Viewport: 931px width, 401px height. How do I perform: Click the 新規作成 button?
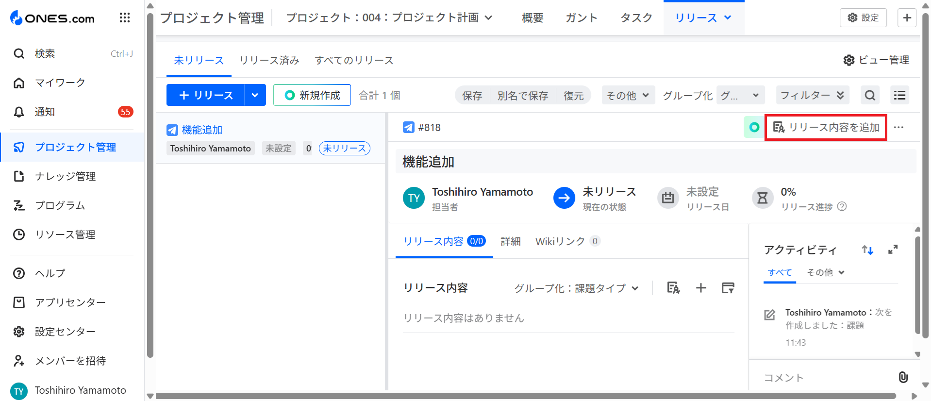coord(312,95)
